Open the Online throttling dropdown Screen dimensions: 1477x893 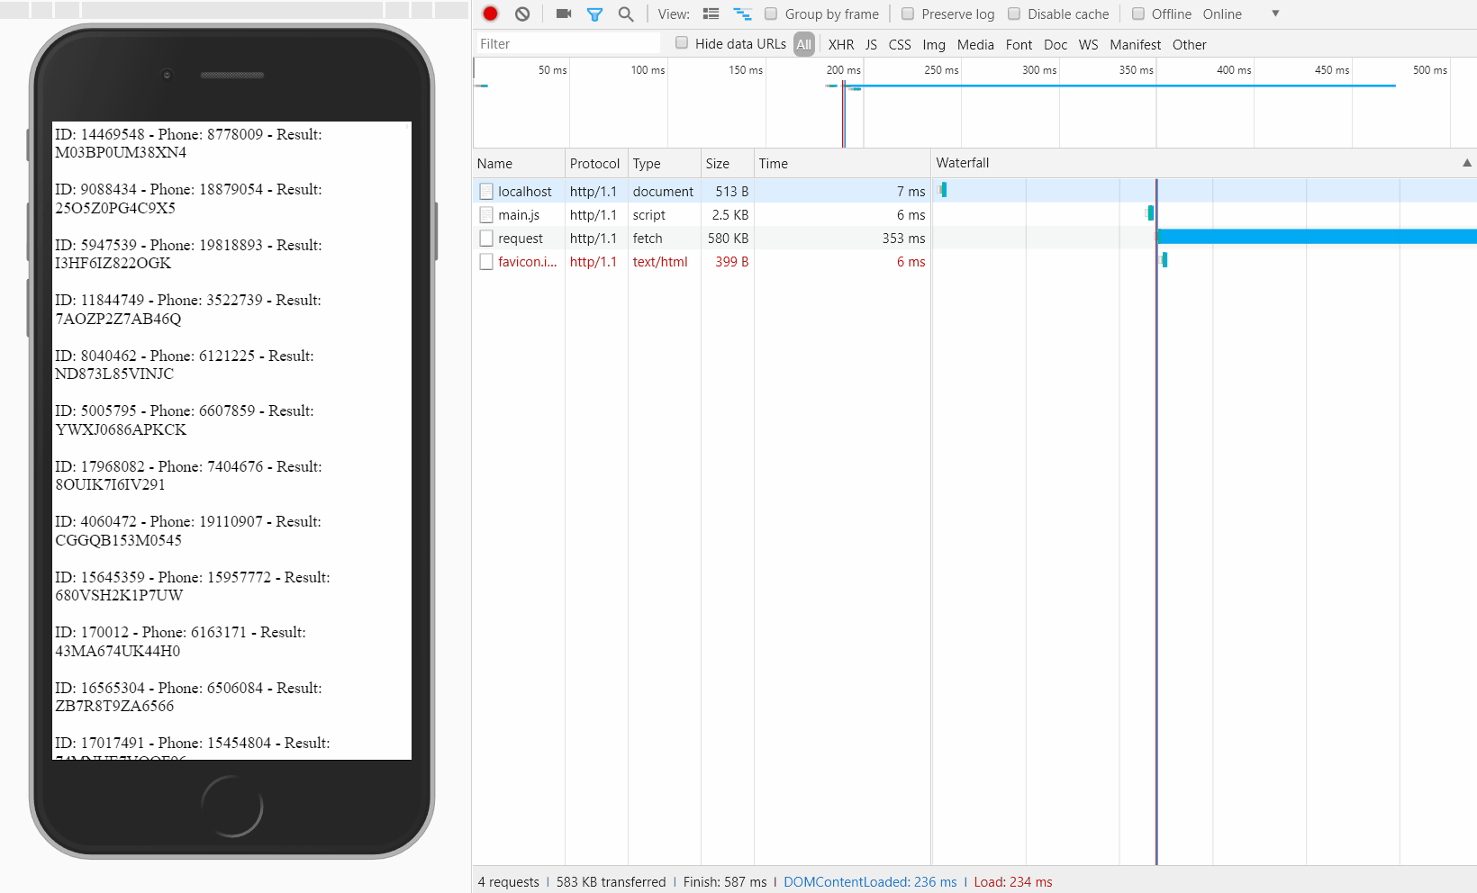(x=1222, y=14)
